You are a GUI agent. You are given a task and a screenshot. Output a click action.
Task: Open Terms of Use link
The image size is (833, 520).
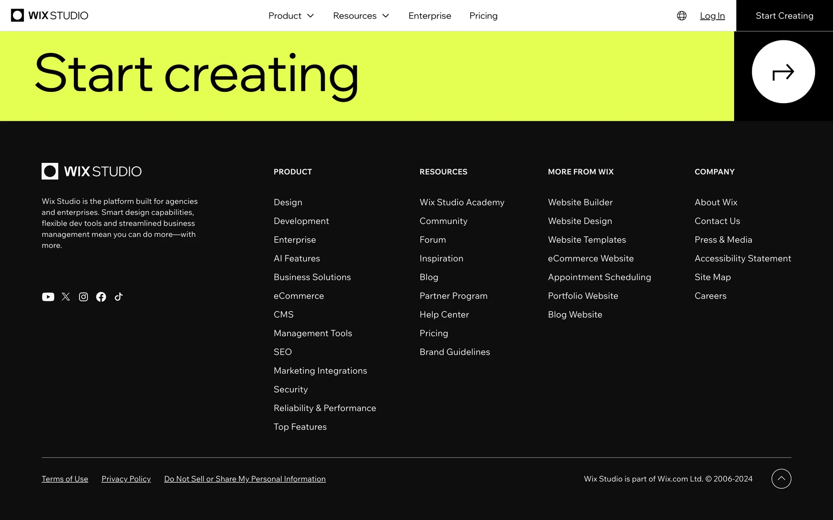[x=65, y=479]
